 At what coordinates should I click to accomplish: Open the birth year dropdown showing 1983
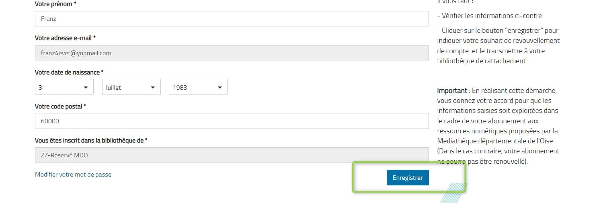point(198,87)
